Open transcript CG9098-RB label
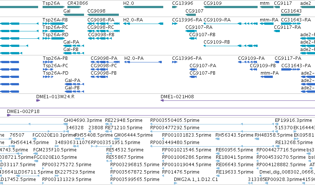The height and width of the screenshot is (185, 315). coord(101,35)
